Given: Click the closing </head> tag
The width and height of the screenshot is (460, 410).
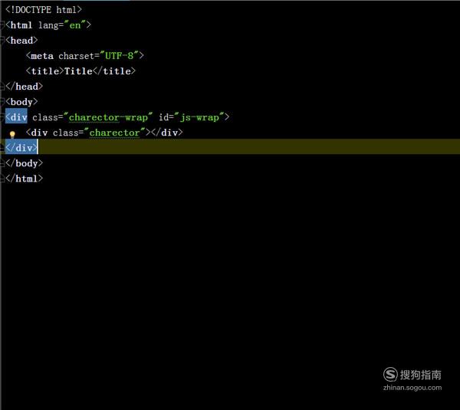Looking at the screenshot, I should pos(24,87).
